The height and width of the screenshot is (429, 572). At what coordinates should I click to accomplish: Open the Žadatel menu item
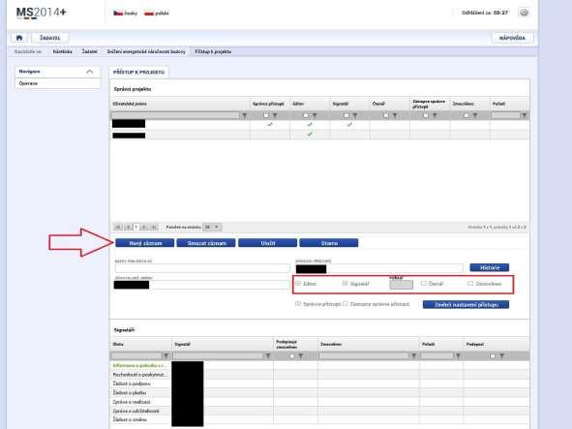click(x=50, y=38)
